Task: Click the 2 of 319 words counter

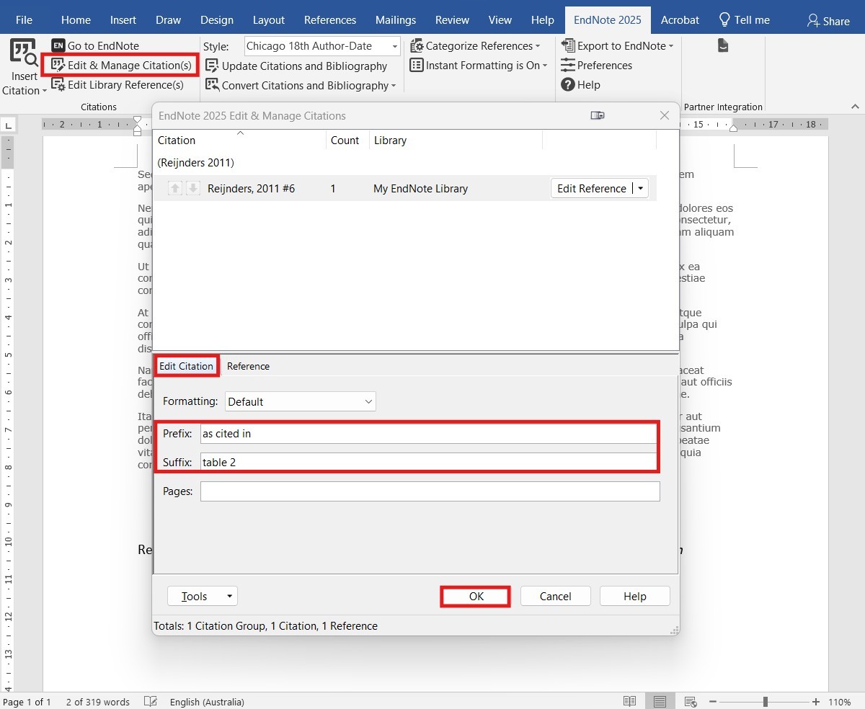Action: pos(98,702)
